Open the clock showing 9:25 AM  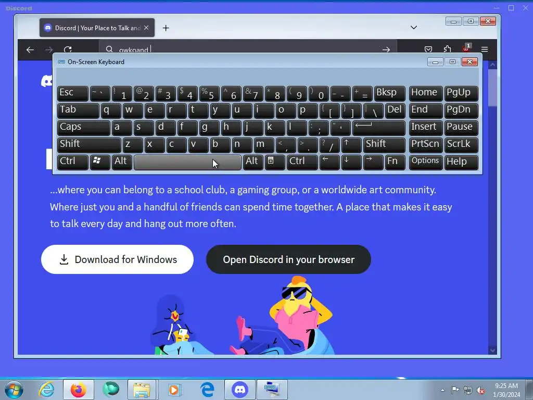point(506,390)
